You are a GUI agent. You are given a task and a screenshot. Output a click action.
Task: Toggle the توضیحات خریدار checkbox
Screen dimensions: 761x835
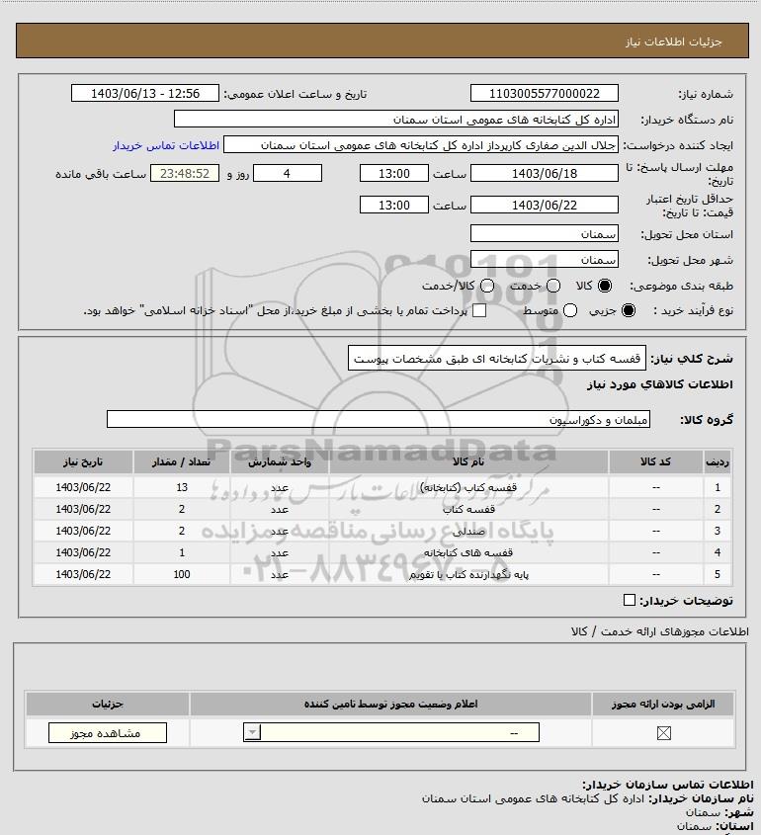629,600
